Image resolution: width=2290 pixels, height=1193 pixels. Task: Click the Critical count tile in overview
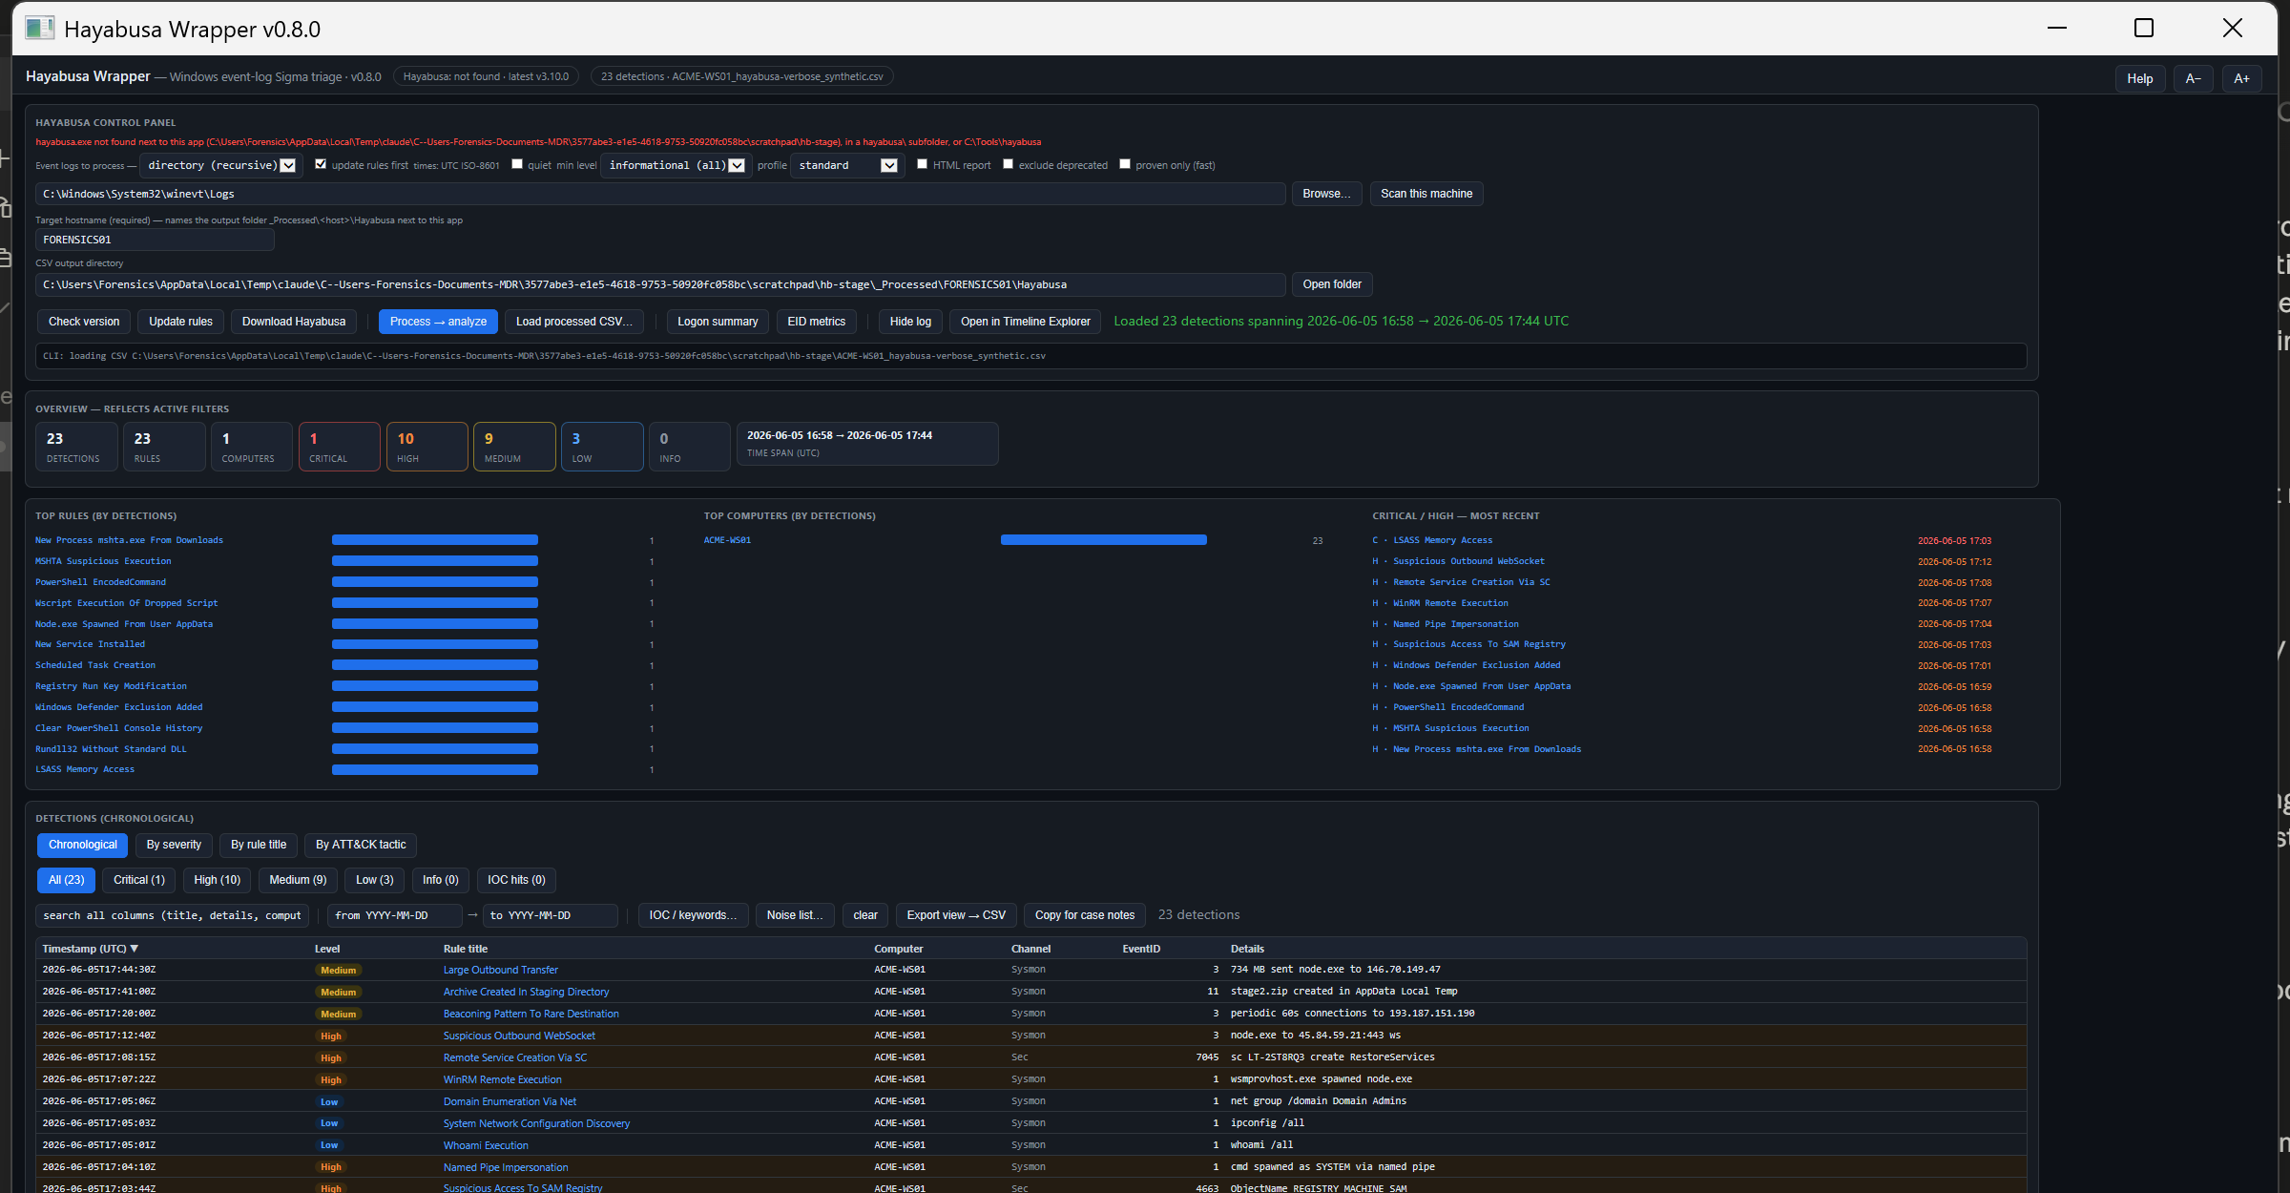tap(339, 447)
